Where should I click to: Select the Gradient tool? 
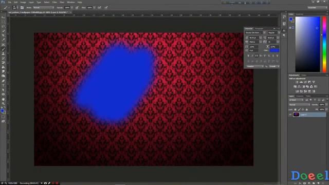tap(3, 67)
